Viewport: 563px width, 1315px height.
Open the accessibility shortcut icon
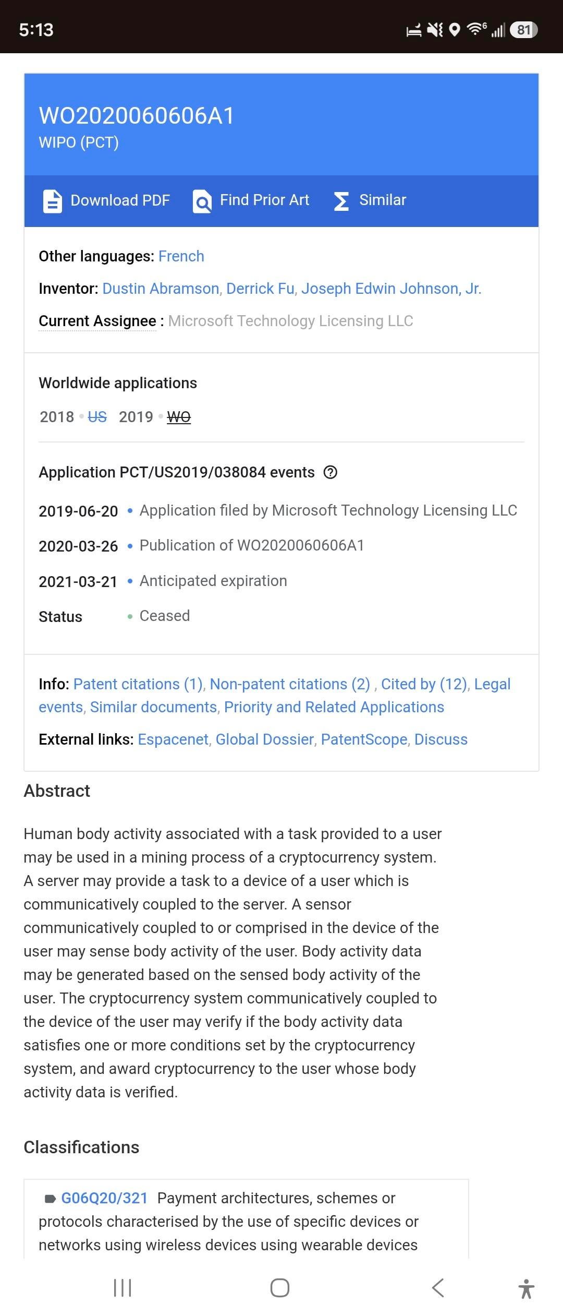[x=527, y=1288]
